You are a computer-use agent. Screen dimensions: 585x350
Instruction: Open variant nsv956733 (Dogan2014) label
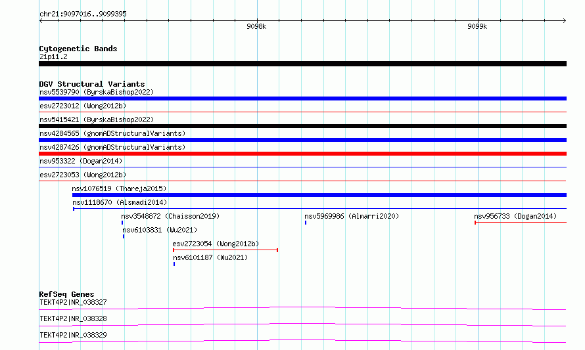(515, 216)
